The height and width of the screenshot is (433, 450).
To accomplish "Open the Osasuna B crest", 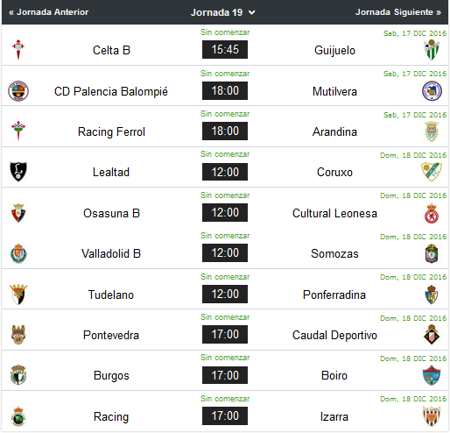I will coord(18,213).
